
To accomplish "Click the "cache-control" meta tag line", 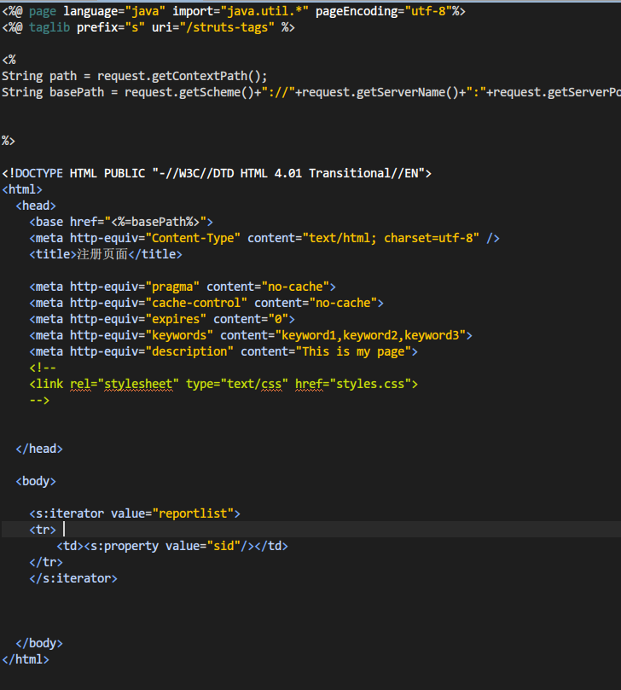I will (x=206, y=303).
